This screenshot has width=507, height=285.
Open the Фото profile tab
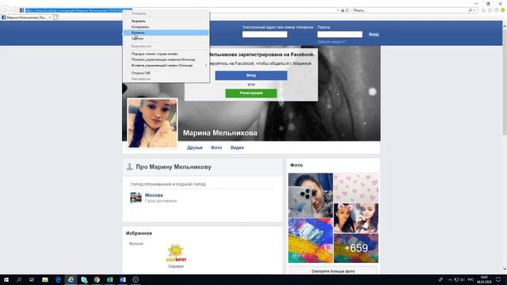tap(216, 148)
